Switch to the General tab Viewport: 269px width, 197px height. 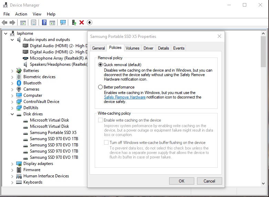pyautogui.click(x=98, y=48)
